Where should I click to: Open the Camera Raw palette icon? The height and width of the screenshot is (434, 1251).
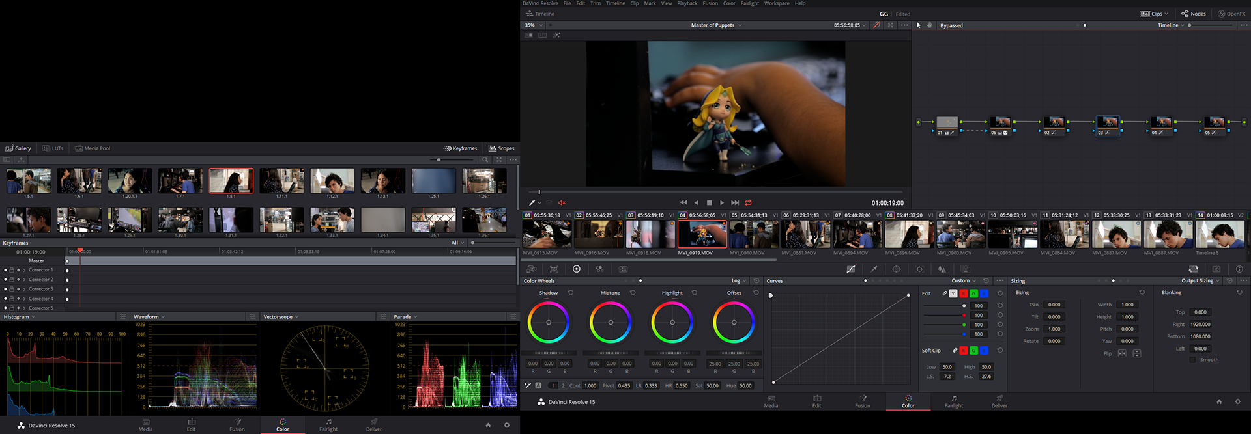(532, 269)
